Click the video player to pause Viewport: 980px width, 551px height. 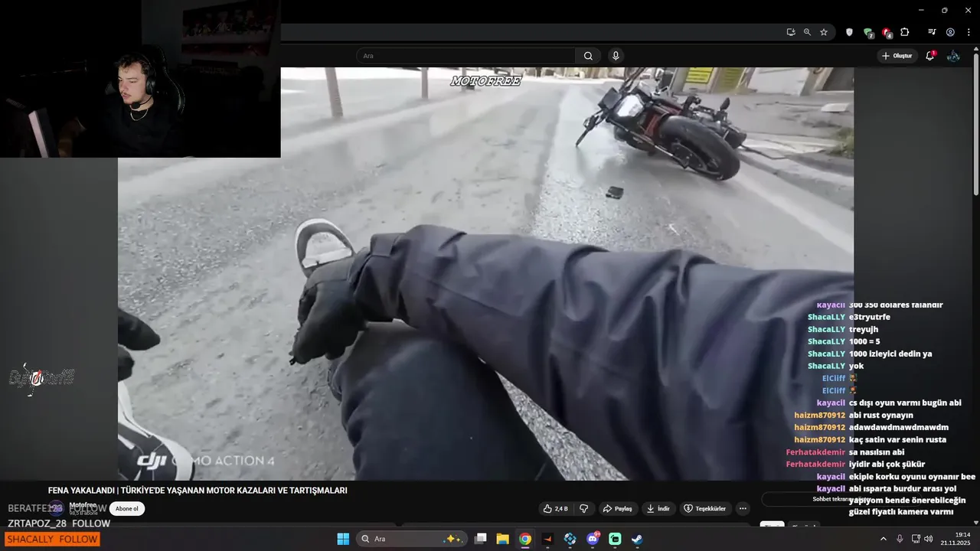[x=485, y=273]
